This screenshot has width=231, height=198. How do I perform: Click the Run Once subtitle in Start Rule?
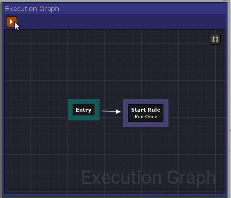(146, 117)
